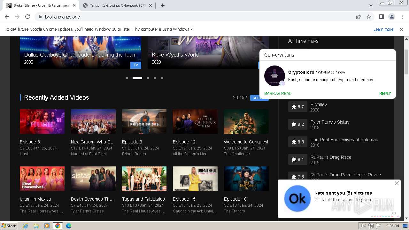Open All the Queen's Men thumbnail
This screenshot has height=230, width=409.
pyautogui.click(x=195, y=122)
